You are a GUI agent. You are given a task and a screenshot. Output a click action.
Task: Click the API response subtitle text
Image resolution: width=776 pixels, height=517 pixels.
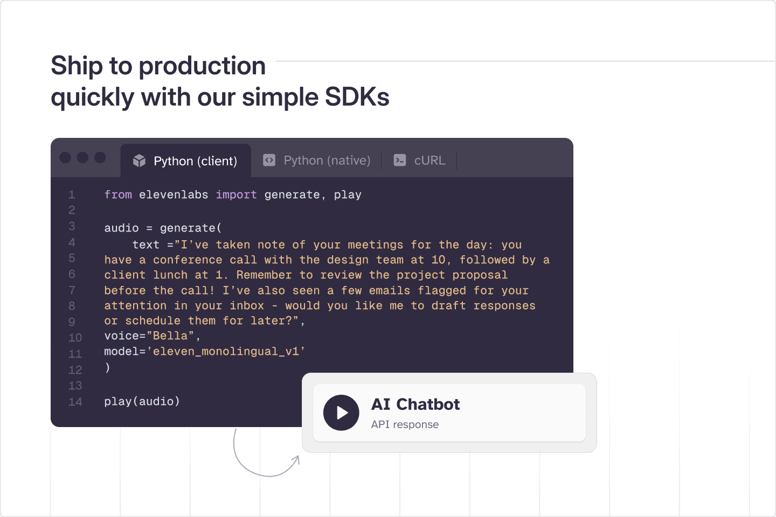pos(405,424)
